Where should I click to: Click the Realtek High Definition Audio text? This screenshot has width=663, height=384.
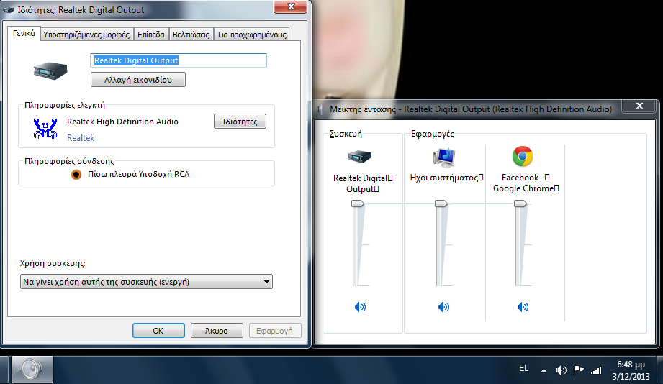[122, 122]
